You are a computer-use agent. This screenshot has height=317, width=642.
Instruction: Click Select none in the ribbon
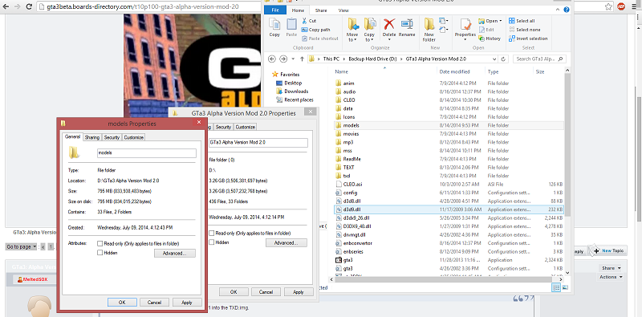pos(525,30)
